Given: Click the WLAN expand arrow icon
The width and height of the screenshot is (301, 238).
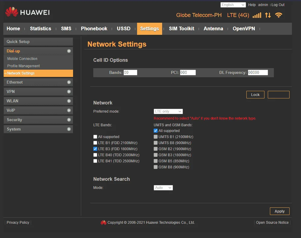Looking at the screenshot, I should (69, 101).
